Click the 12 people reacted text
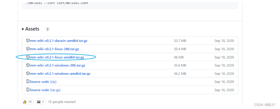Screen dimensions: 280x109 (62, 102)
